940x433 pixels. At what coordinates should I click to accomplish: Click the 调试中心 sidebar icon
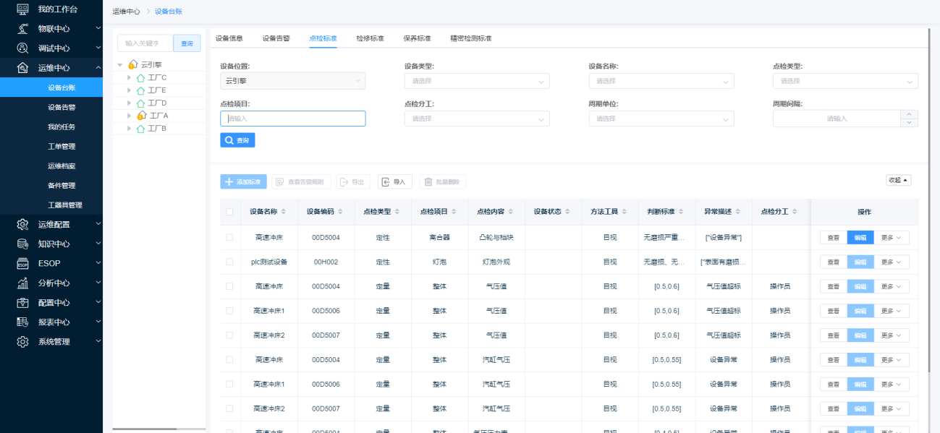click(22, 48)
